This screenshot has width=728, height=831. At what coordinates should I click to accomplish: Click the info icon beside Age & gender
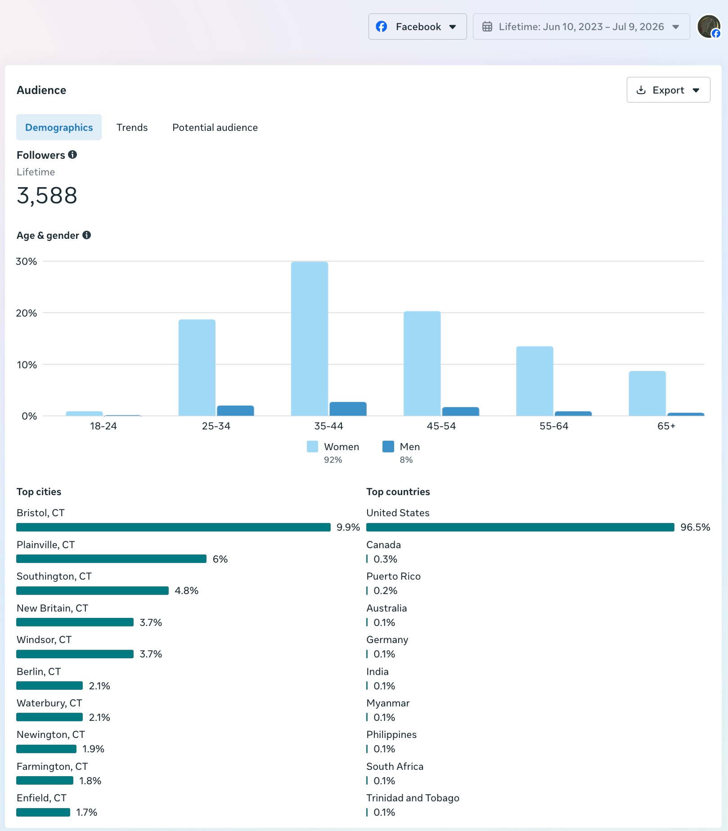coord(87,235)
